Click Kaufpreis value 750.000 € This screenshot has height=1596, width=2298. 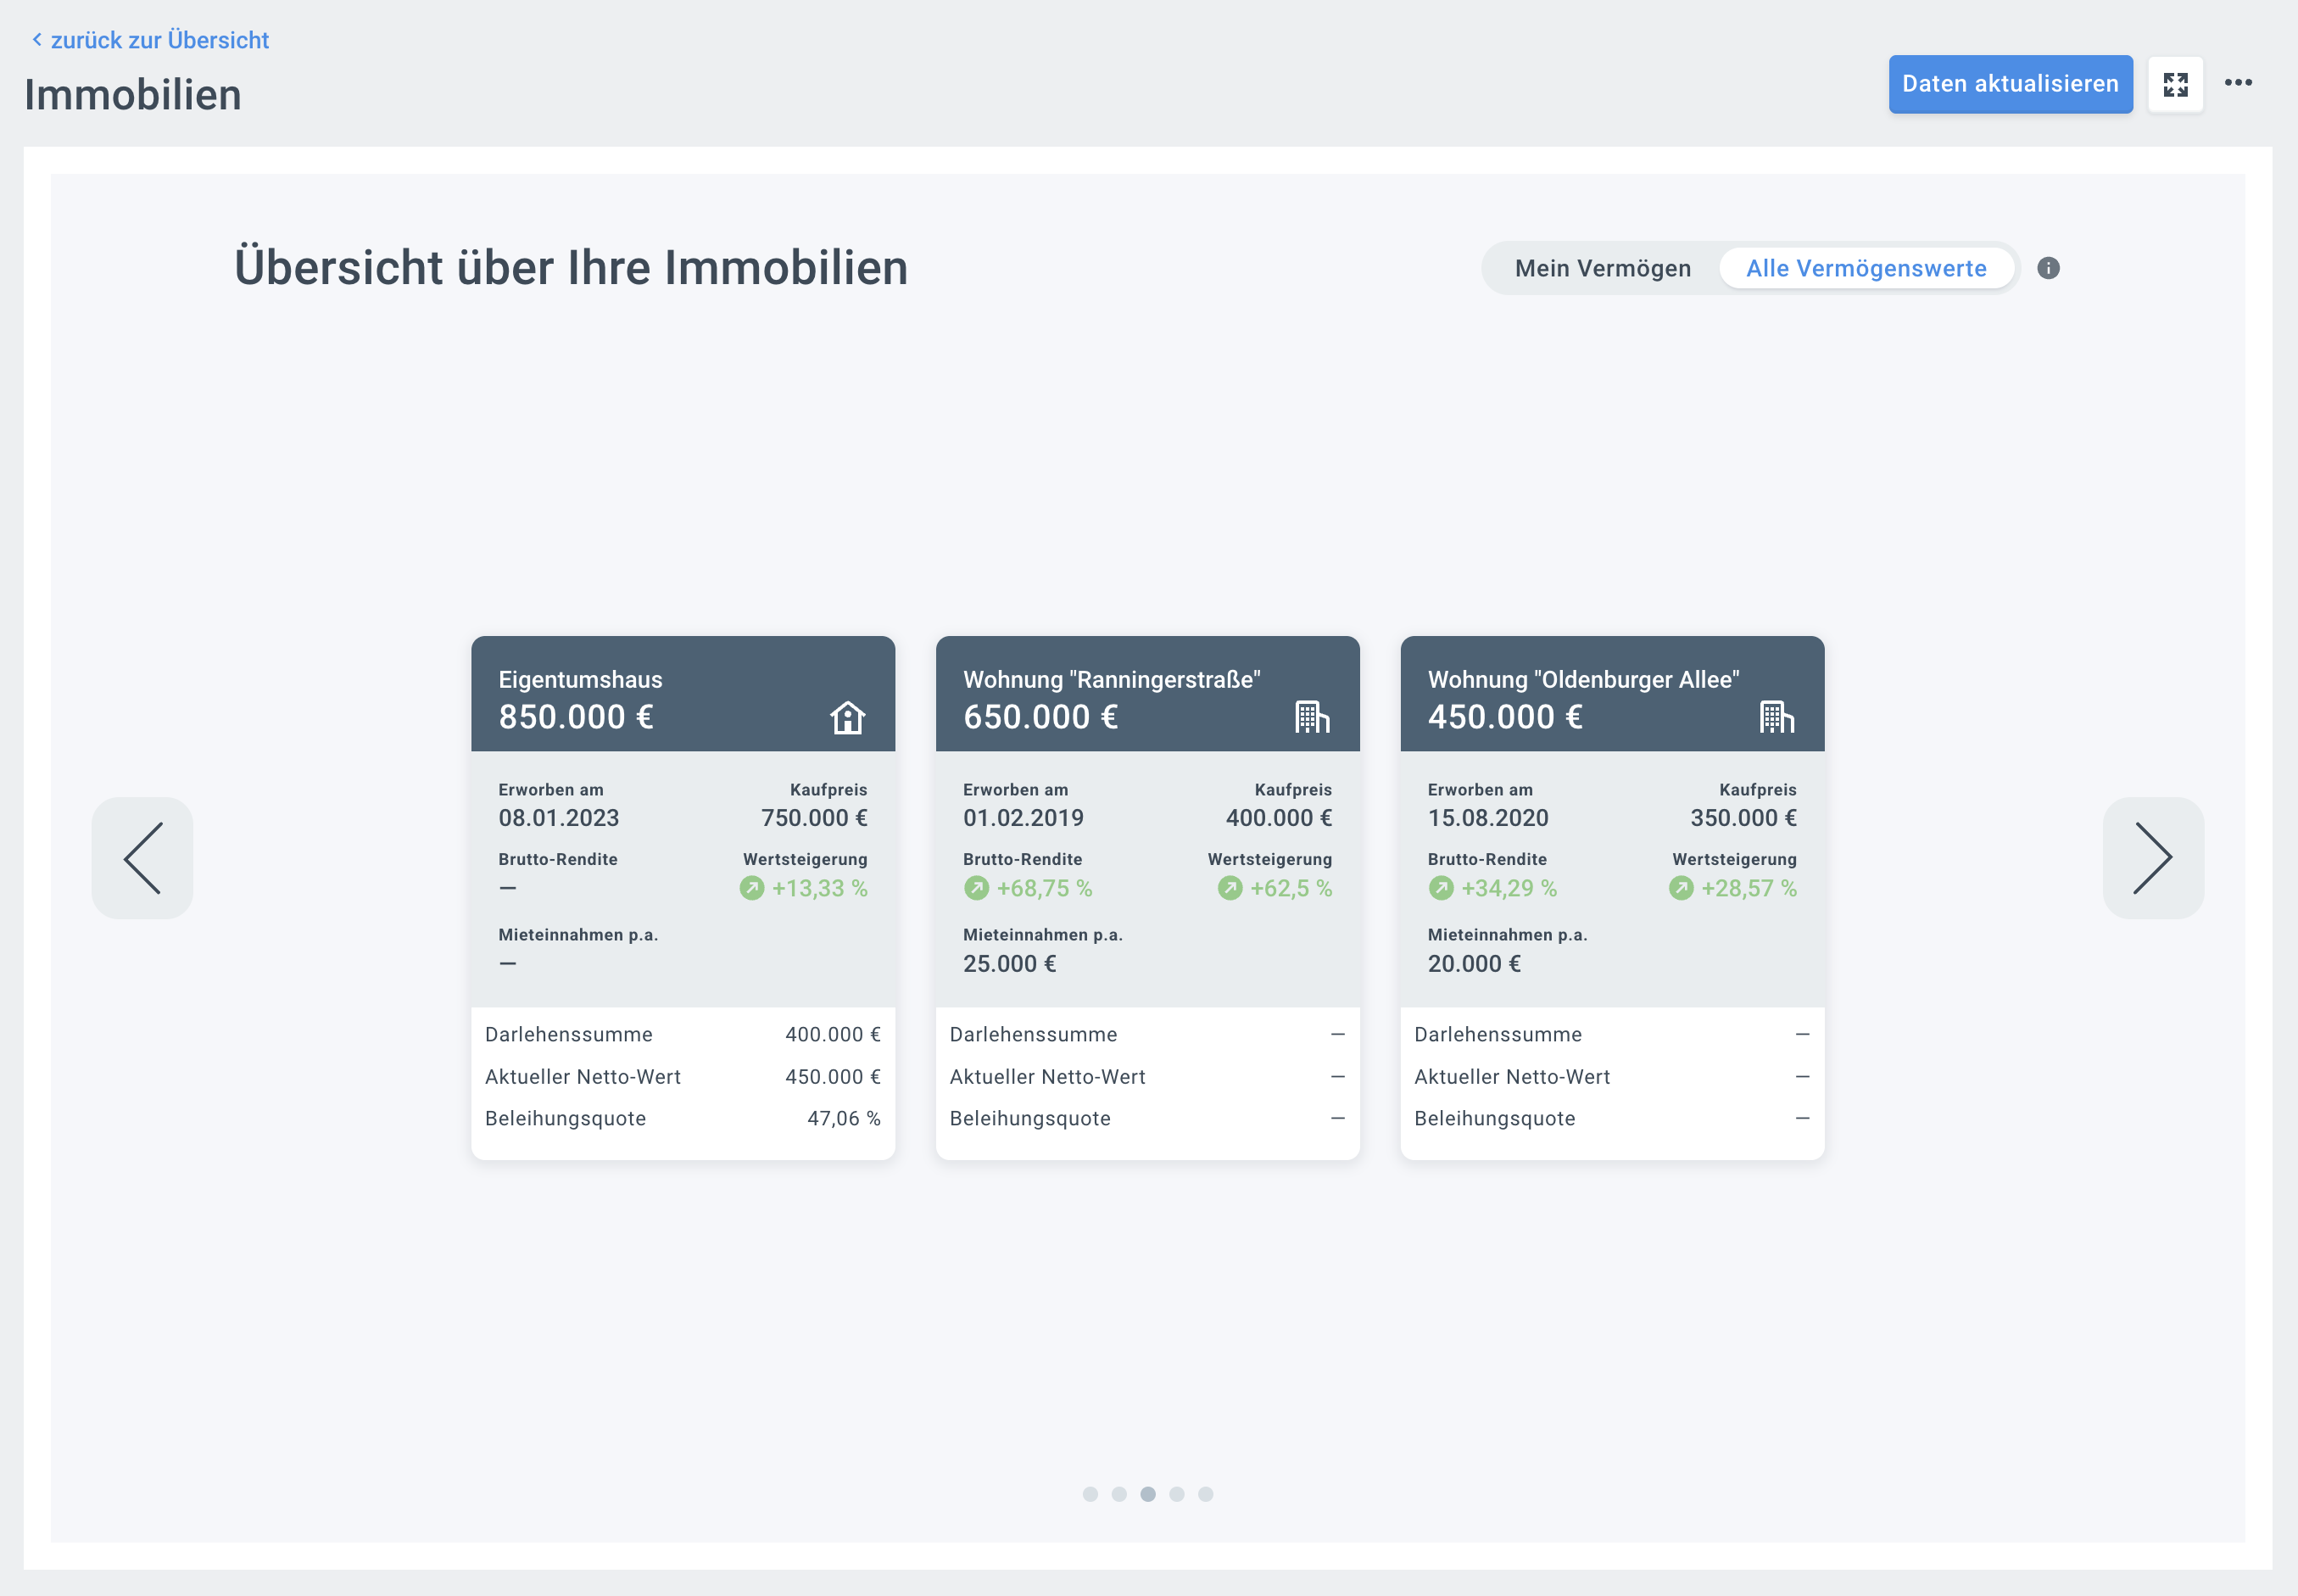(x=814, y=818)
